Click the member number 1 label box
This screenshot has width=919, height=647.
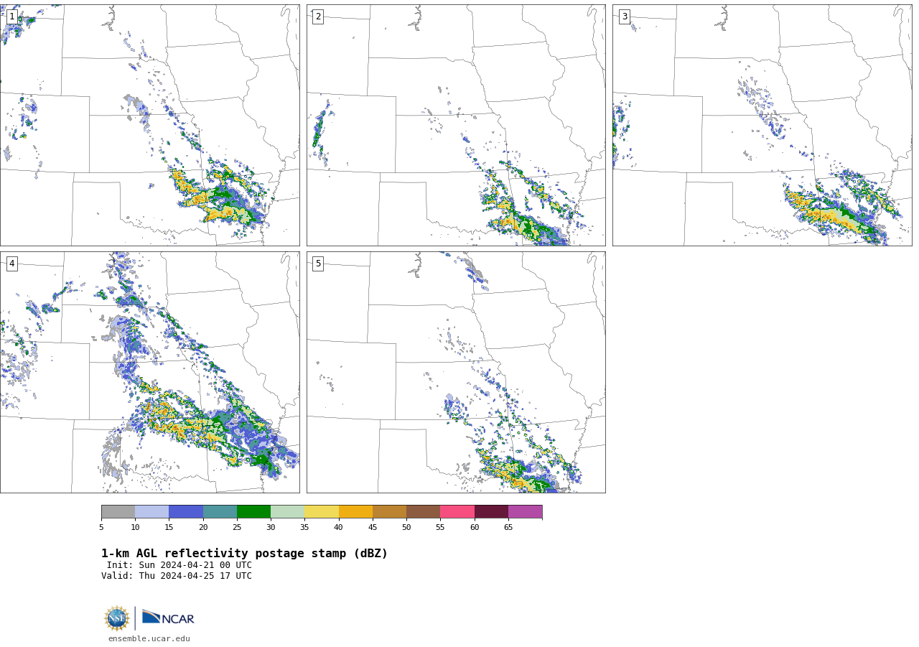[11, 17]
